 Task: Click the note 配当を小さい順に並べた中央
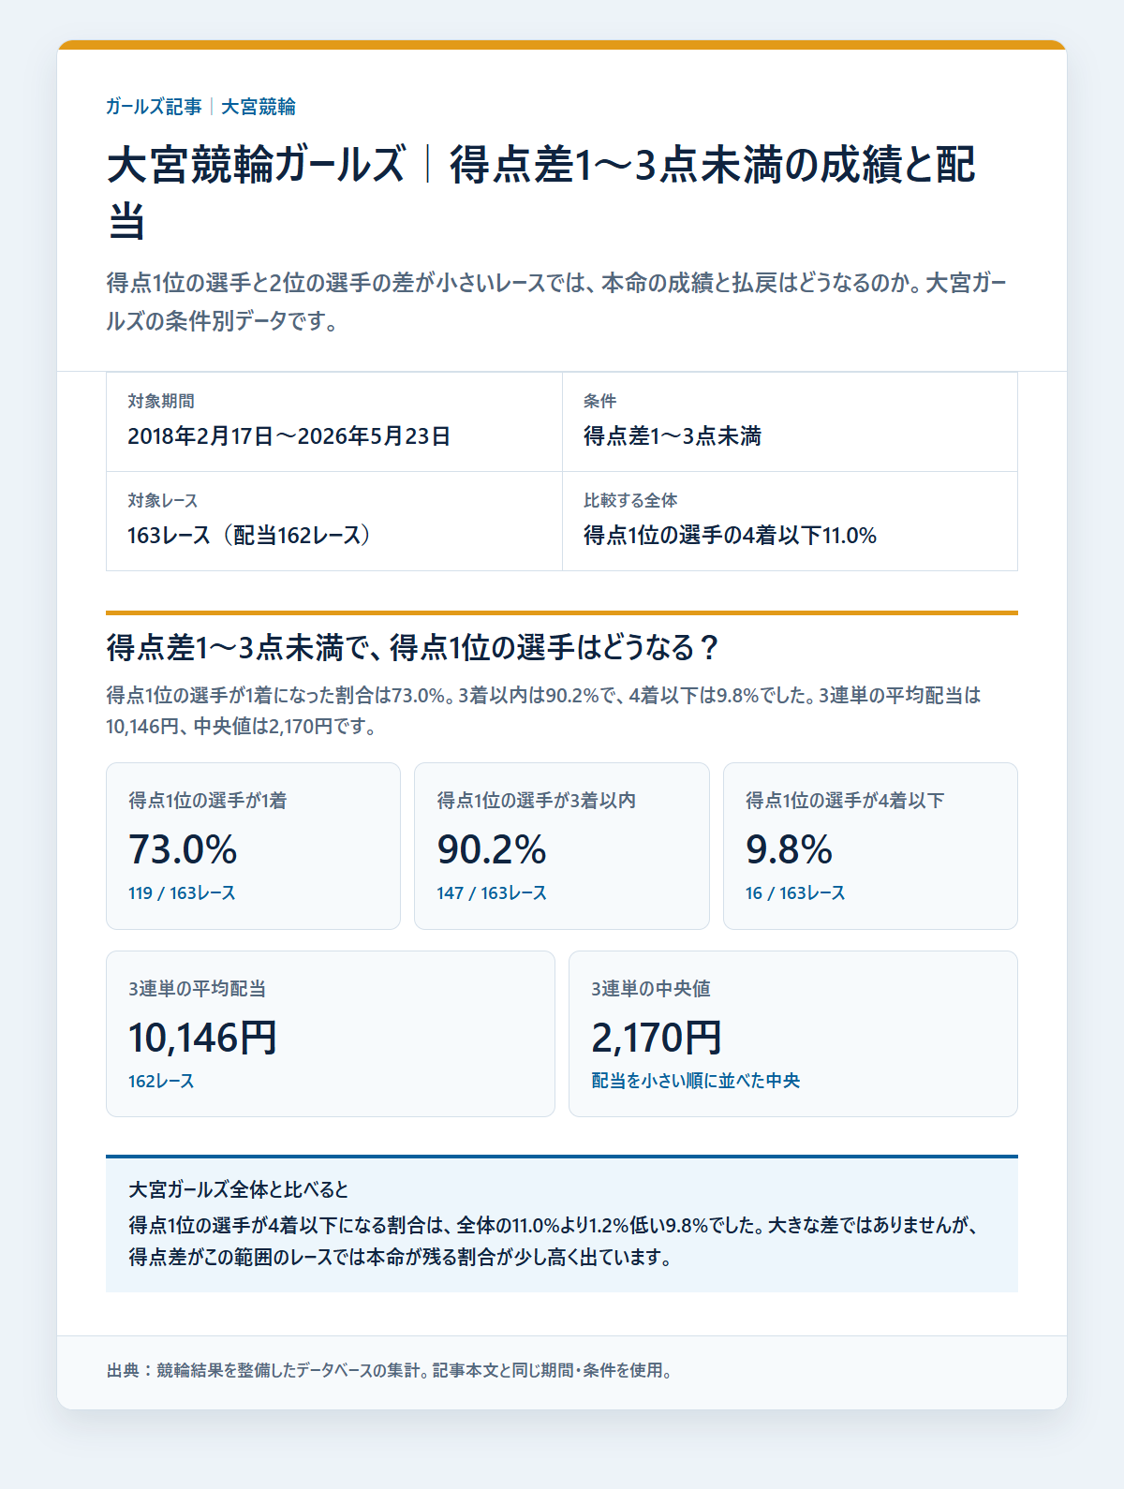(x=696, y=1081)
